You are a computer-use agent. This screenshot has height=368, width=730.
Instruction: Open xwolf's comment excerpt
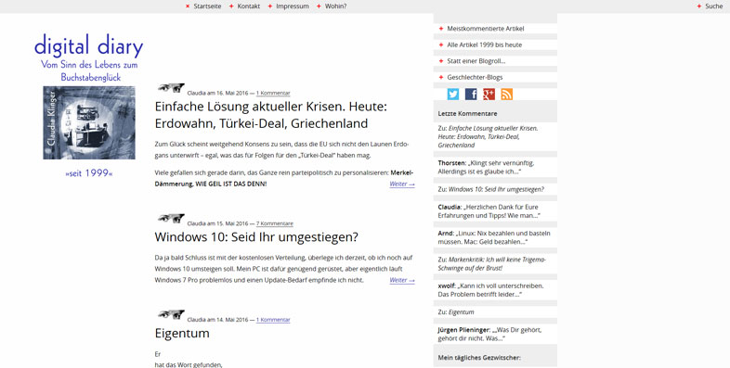point(490,290)
